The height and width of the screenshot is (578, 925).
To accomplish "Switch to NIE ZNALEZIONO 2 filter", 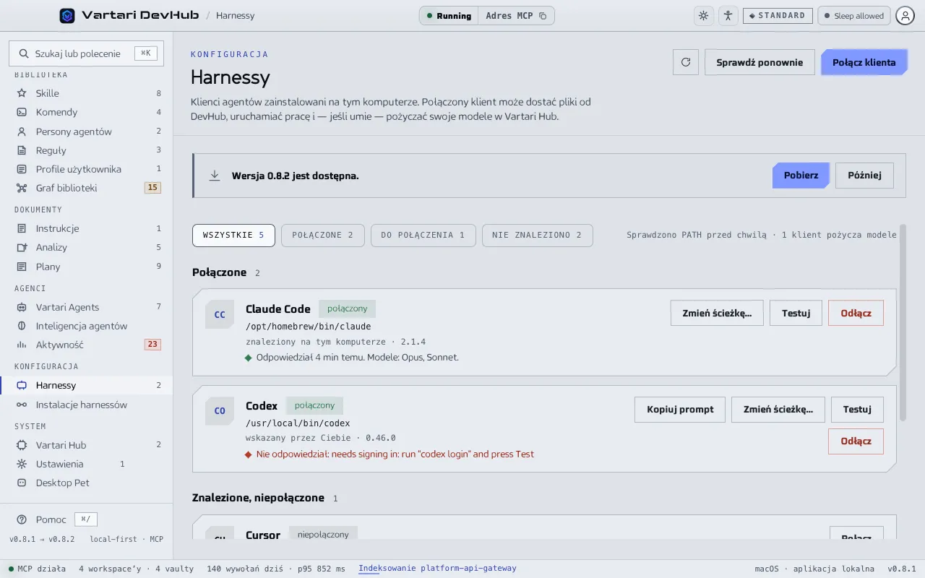I will pos(537,236).
